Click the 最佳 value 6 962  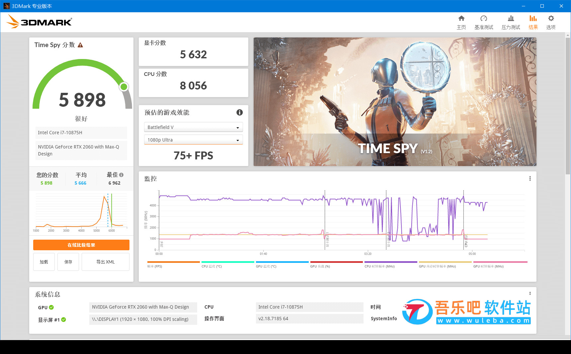[115, 183]
